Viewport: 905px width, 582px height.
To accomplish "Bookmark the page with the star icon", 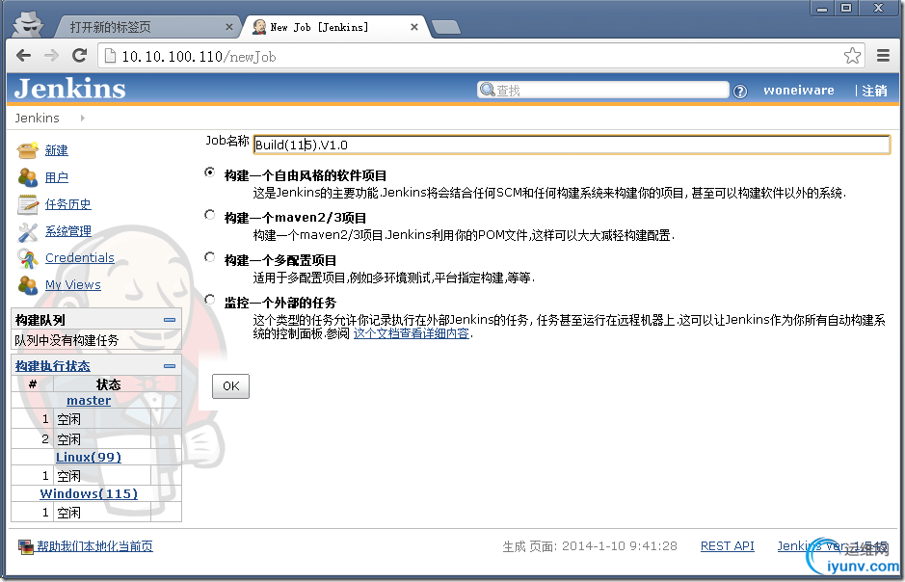I will coord(852,56).
